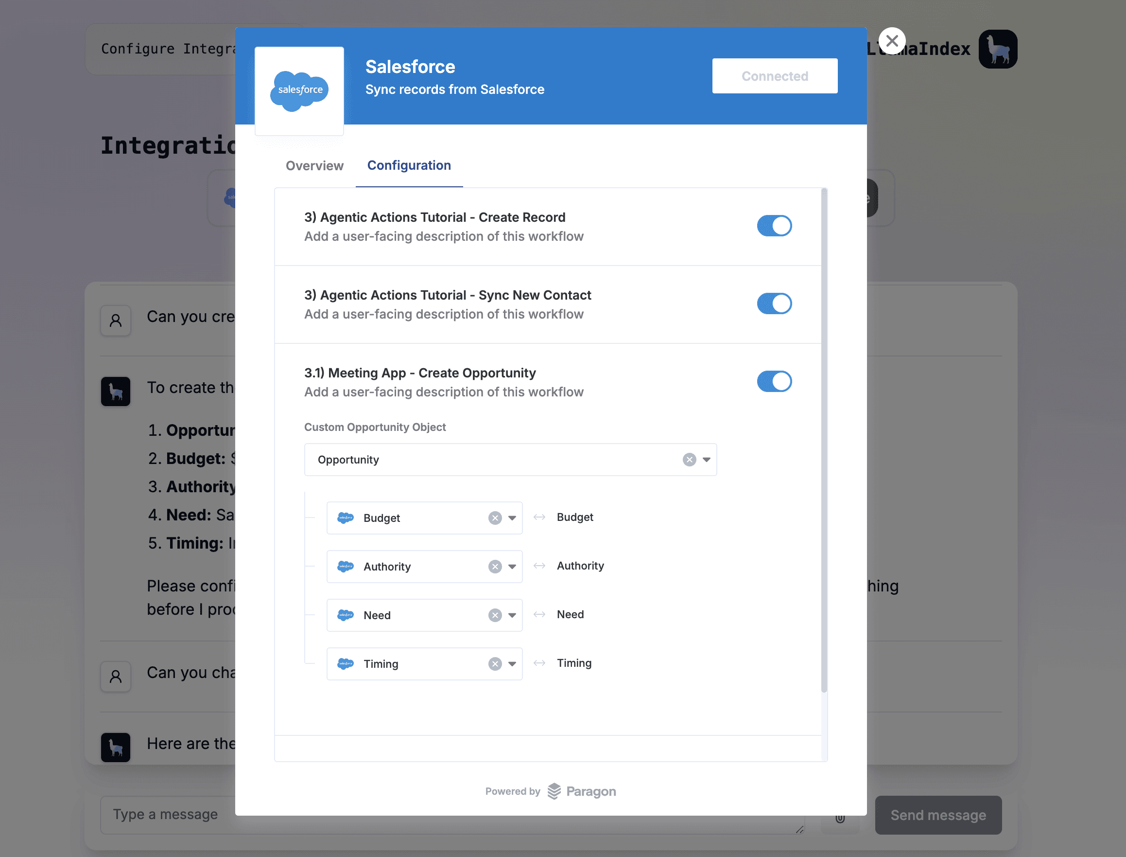Click the LlamaIndex llama logo icon
The image size is (1126, 857).
(x=998, y=49)
